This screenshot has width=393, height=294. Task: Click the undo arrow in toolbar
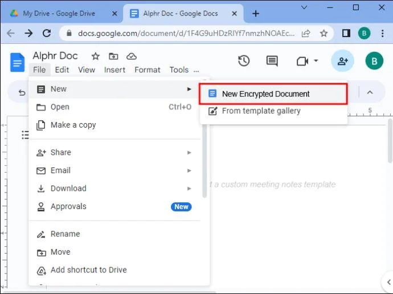click(x=22, y=92)
